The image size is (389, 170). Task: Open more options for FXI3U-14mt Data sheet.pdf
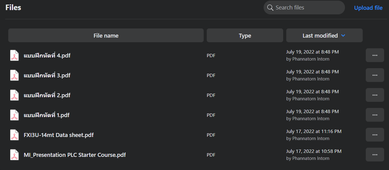coord(375,135)
